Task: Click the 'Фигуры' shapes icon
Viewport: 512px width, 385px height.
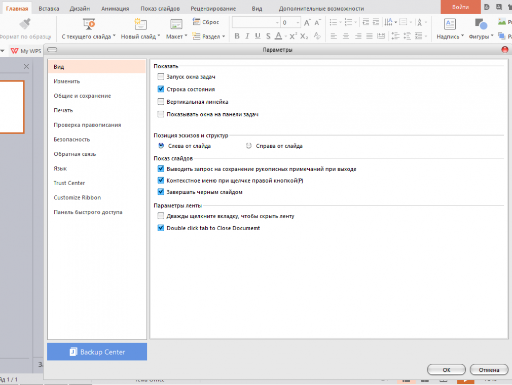Action: point(481,24)
